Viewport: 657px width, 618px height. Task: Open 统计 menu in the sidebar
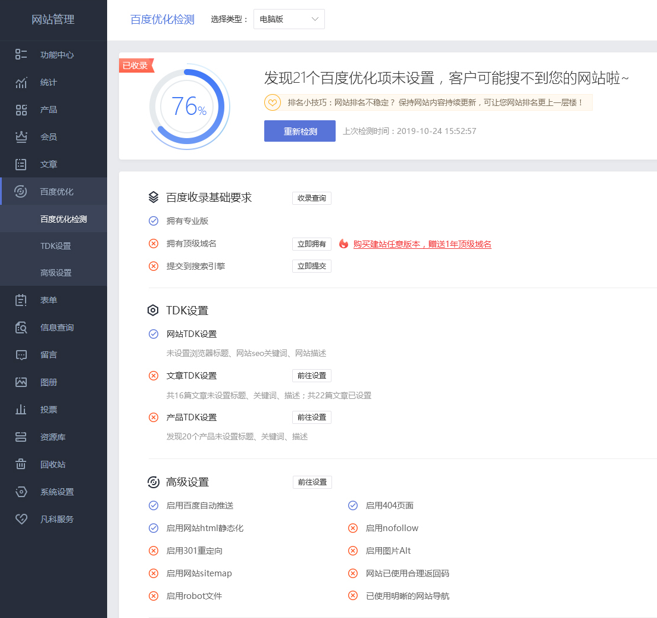point(54,82)
